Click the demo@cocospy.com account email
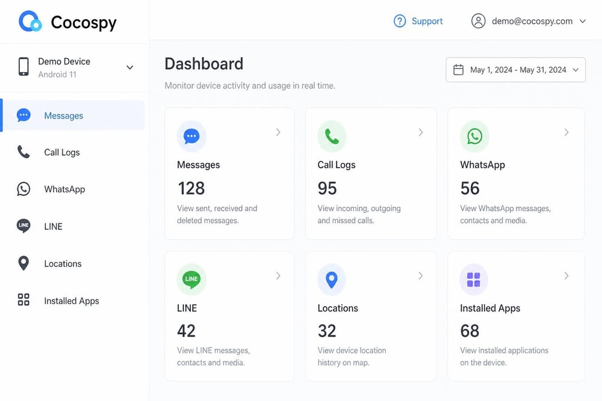 (x=532, y=21)
